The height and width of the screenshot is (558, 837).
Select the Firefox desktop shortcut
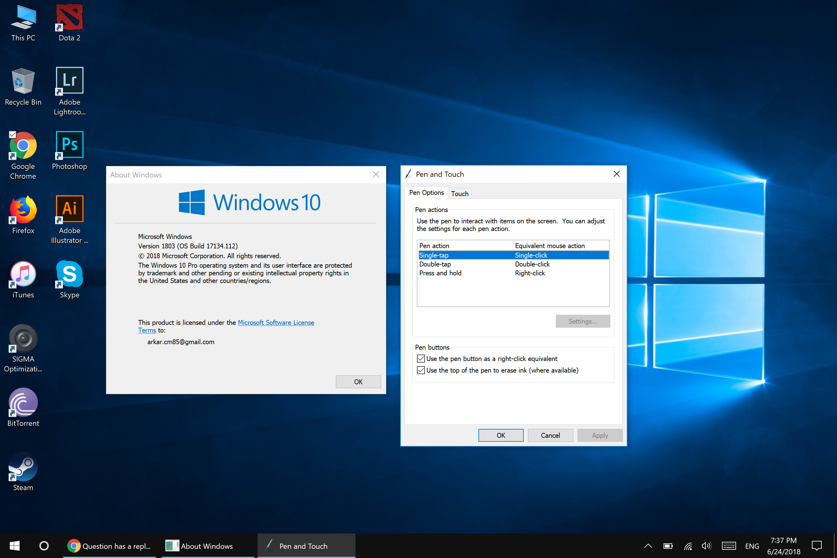pos(23,215)
